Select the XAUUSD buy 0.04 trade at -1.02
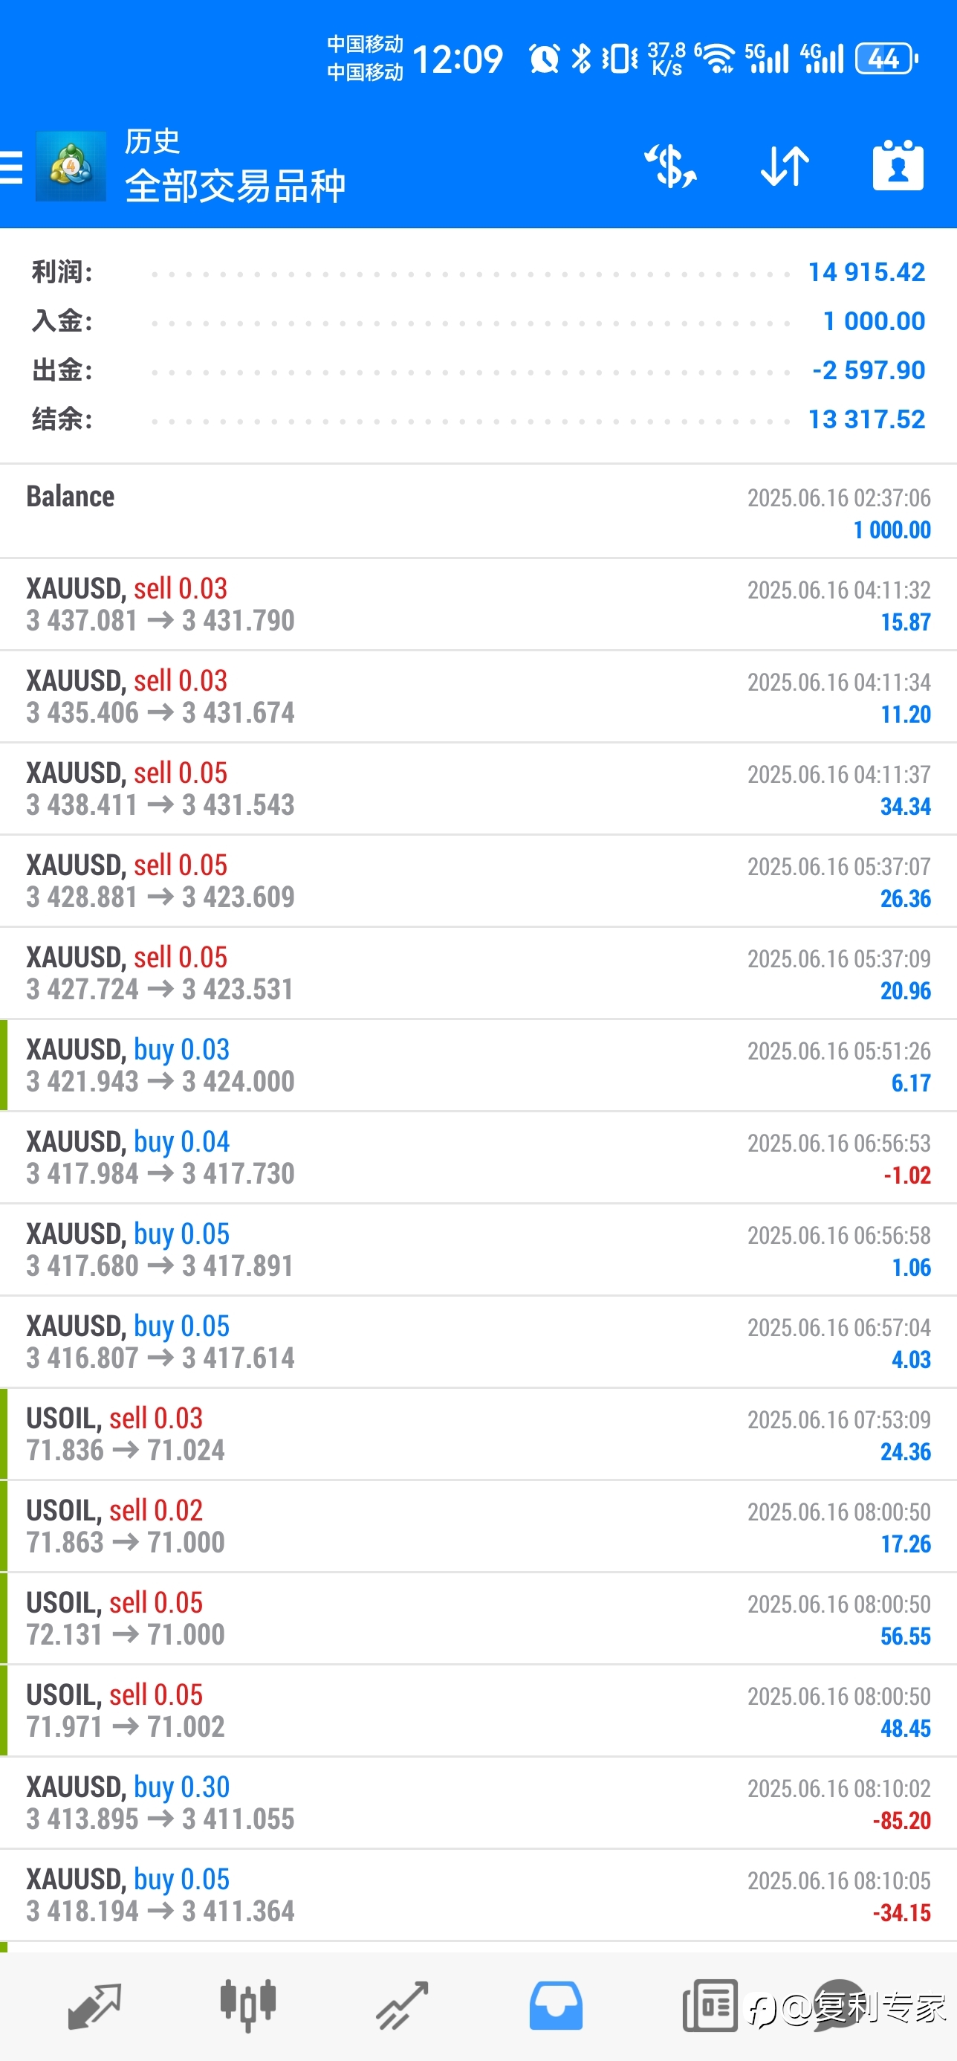This screenshot has height=2061, width=957. point(478,1158)
